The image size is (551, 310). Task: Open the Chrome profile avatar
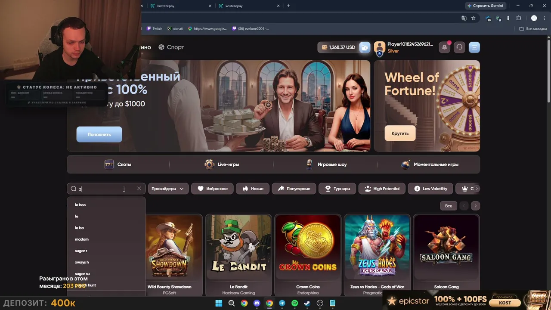[534, 18]
